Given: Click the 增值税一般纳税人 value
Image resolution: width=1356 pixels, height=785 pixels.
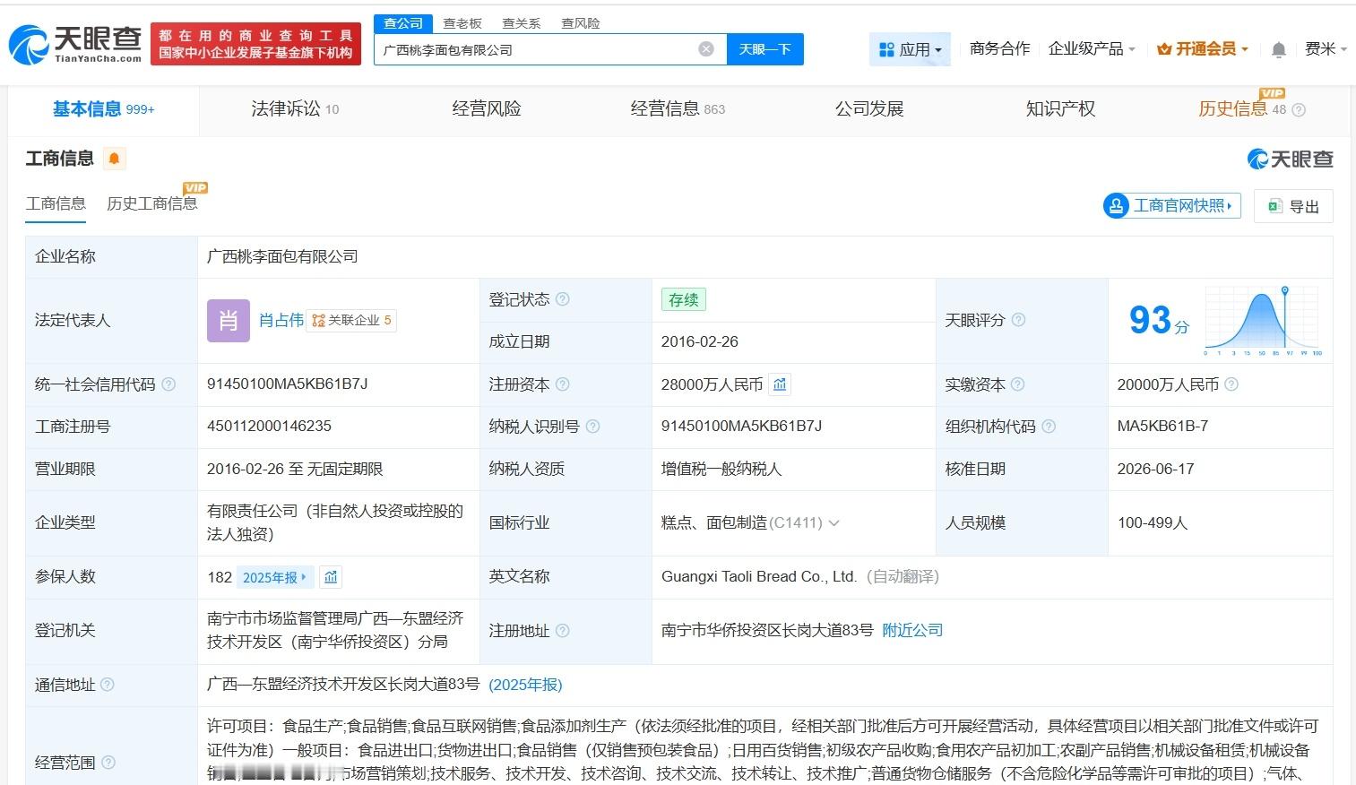Looking at the screenshot, I should 721,469.
